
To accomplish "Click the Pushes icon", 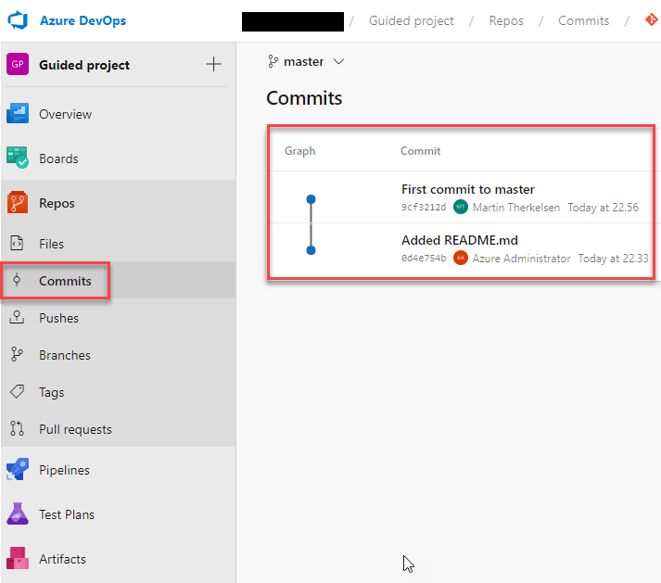I will coord(17,317).
